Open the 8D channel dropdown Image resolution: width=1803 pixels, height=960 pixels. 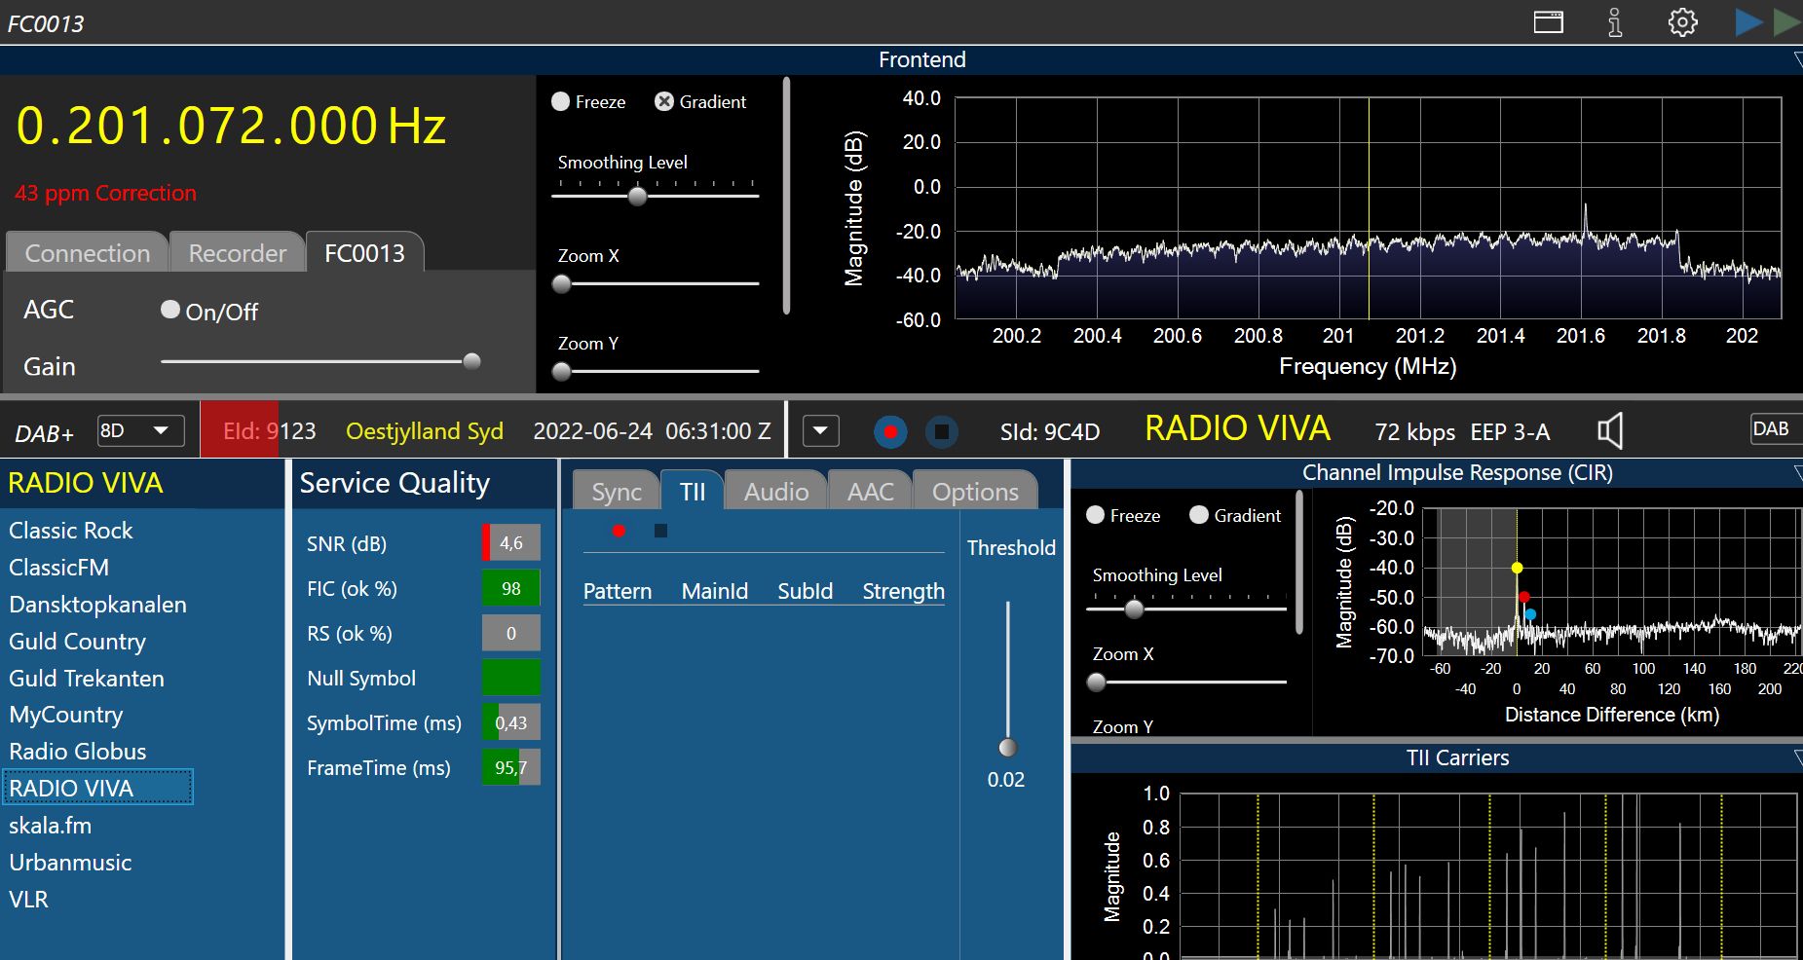pyautogui.click(x=140, y=430)
